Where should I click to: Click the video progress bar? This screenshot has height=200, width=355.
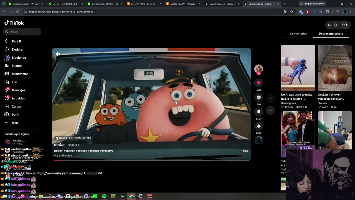(151, 160)
